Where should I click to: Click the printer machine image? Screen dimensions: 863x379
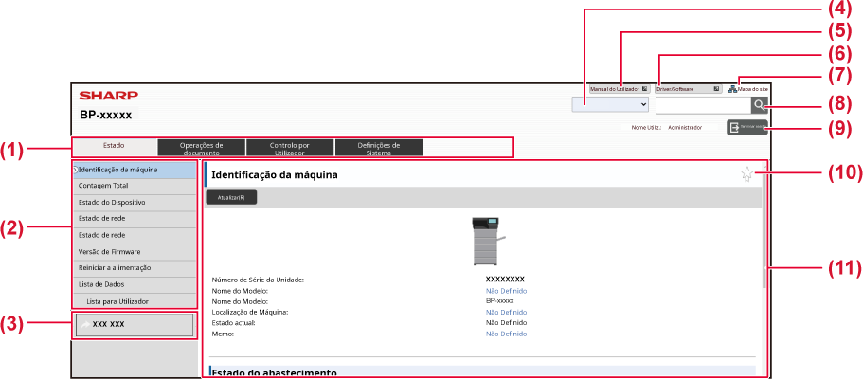[486, 240]
